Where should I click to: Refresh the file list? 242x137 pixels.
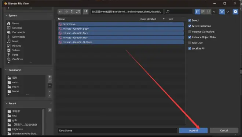[78, 12]
